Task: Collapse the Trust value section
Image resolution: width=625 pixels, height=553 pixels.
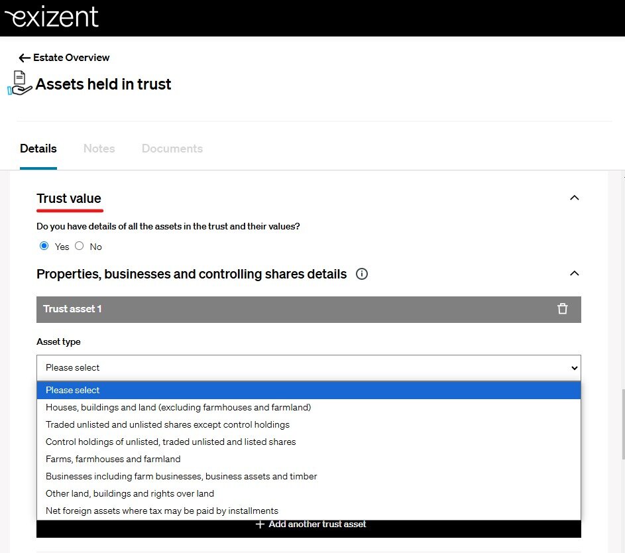Action: point(575,198)
